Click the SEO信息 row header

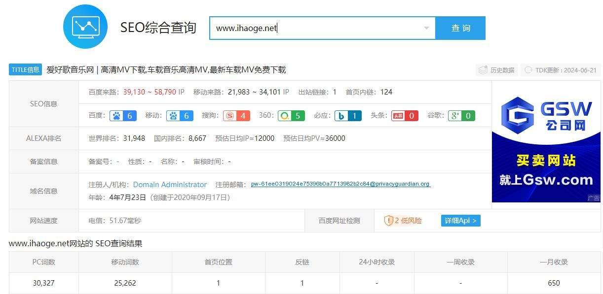[x=44, y=104]
